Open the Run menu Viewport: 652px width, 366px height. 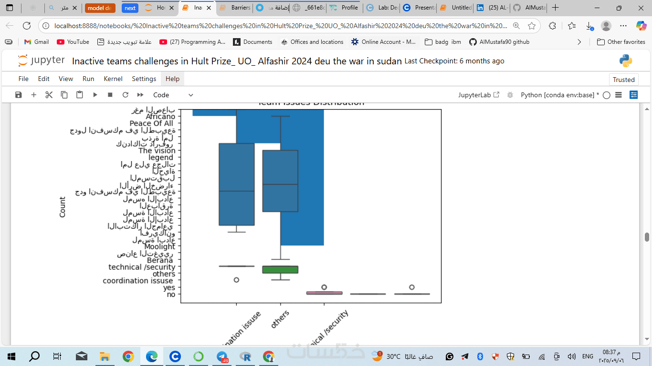[x=88, y=79]
